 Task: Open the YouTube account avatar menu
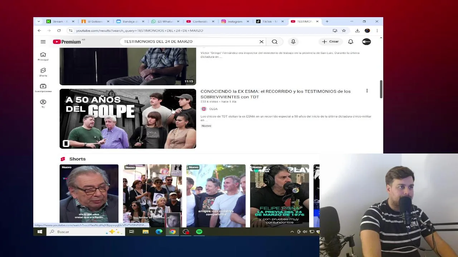click(x=366, y=42)
